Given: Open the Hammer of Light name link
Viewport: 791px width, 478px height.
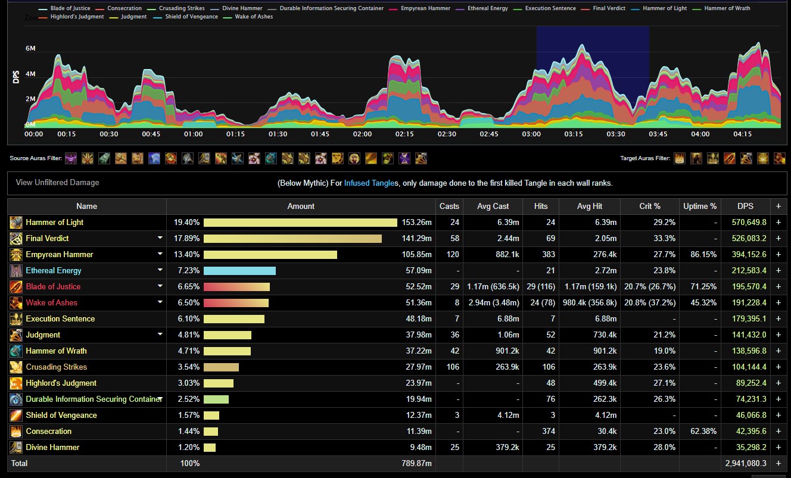Looking at the screenshot, I should pyautogui.click(x=55, y=222).
